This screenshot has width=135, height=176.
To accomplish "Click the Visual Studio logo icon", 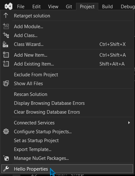I will 9,6.
